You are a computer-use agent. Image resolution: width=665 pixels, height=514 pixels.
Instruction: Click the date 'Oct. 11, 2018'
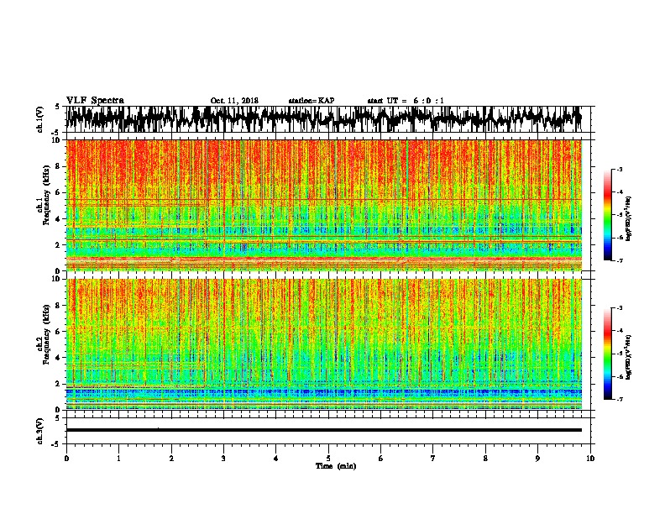(x=234, y=101)
